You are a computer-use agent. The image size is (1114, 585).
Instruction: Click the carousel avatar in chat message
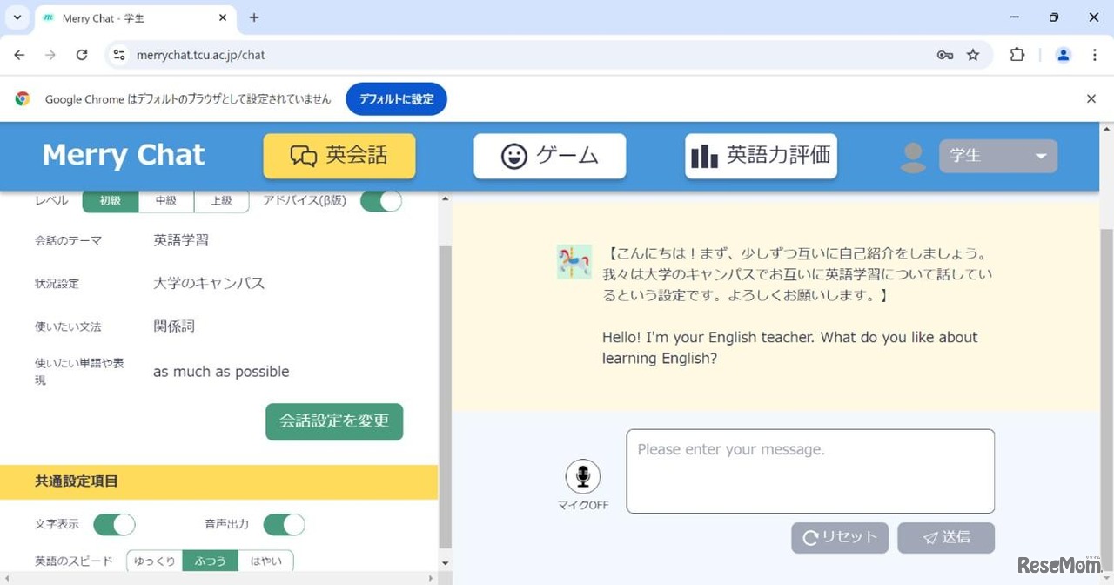click(x=574, y=262)
